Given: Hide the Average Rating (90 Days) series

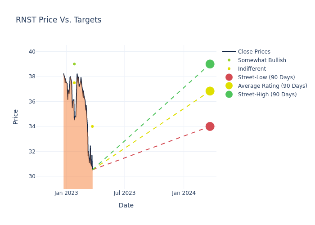Looking at the screenshot, I should tap(272, 86).
